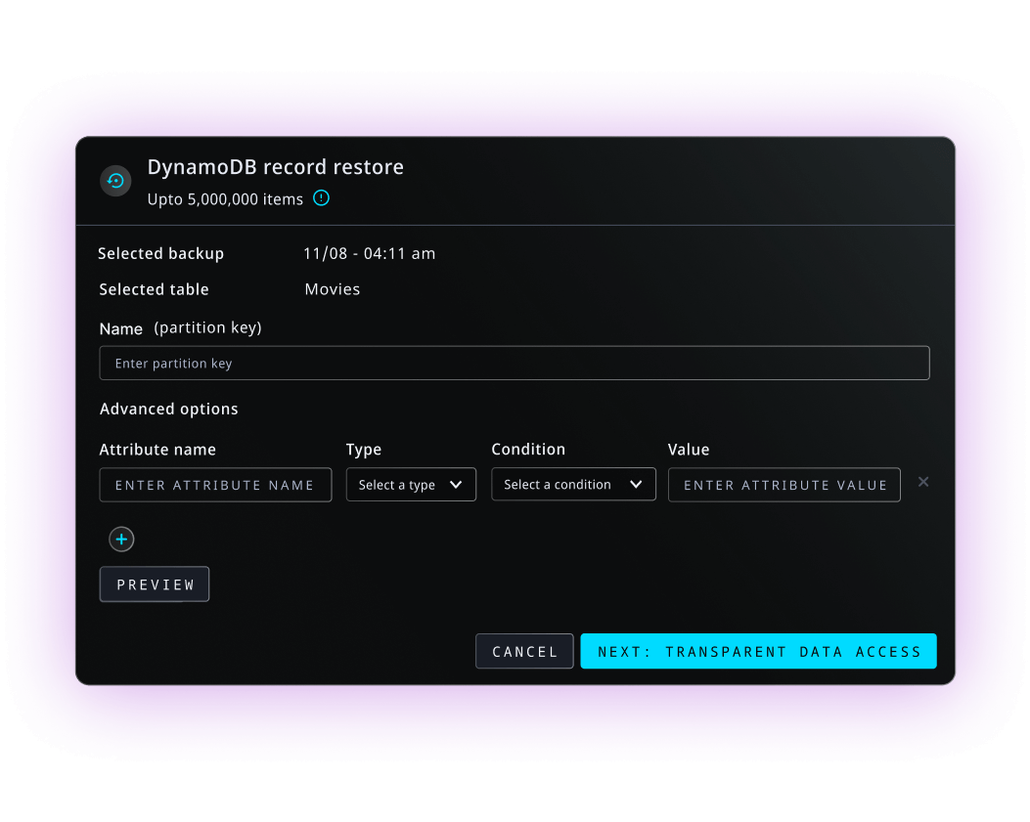Click the Enter attribute name field
1030x822 pixels.
point(215,485)
